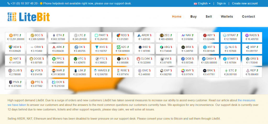Click the ARK coin icon
Image resolution: width=268 pixels, height=124 pixels.
pos(54,47)
